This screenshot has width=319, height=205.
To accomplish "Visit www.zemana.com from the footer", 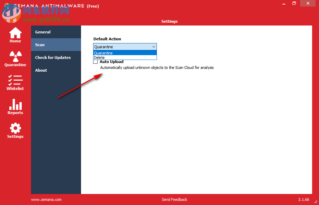I will (x=46, y=199).
